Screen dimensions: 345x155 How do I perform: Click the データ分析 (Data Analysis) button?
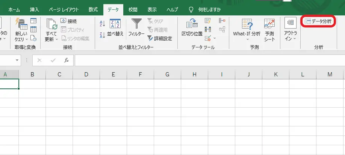(x=318, y=21)
